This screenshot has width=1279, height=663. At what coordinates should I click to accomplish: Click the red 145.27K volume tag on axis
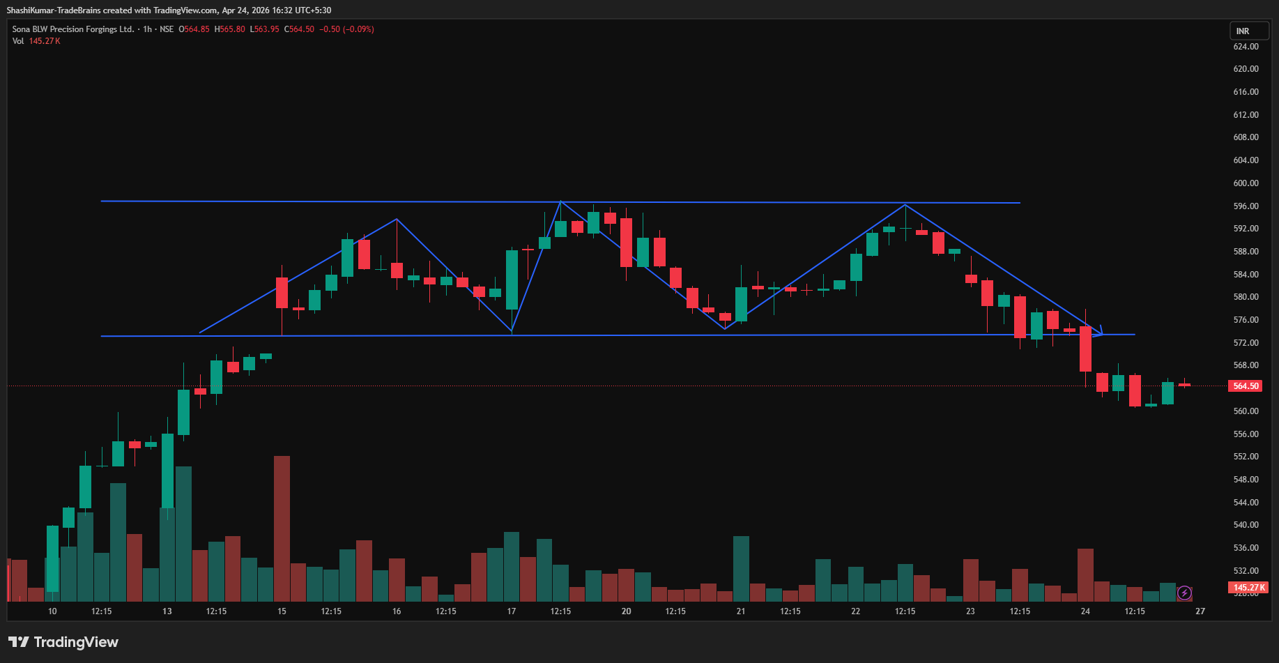1248,588
